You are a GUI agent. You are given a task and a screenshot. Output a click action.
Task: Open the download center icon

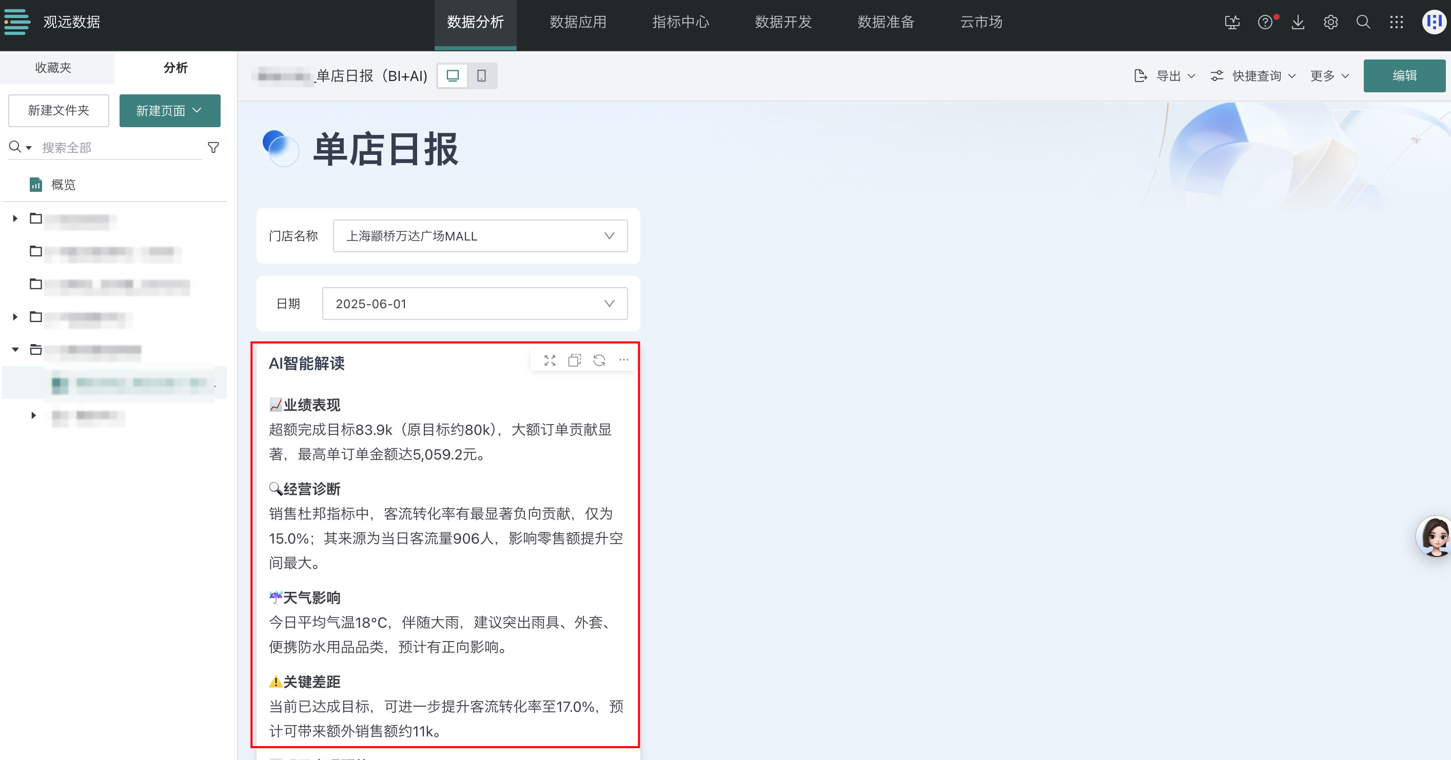(1298, 22)
